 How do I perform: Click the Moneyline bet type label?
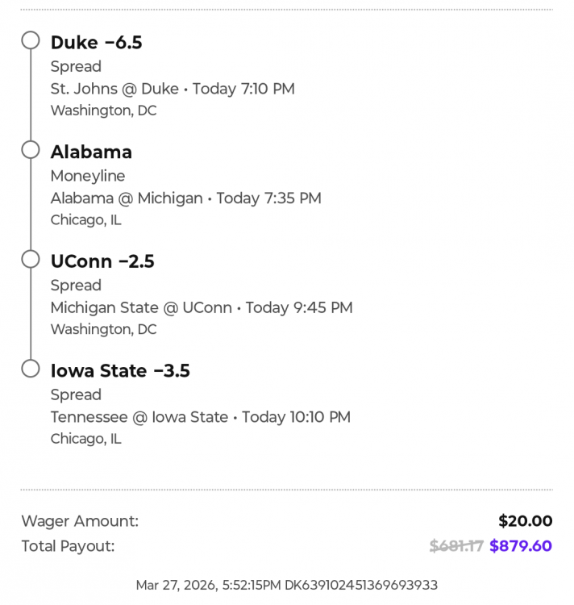tap(88, 176)
